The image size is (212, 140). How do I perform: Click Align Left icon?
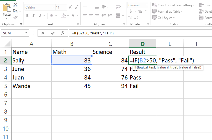pos(85,16)
